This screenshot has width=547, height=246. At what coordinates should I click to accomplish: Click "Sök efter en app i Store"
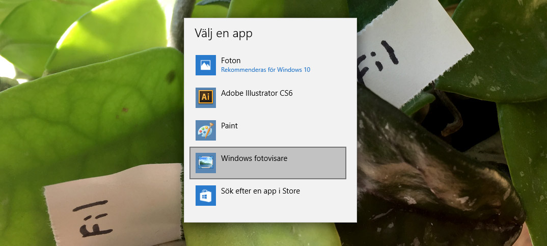point(260,191)
